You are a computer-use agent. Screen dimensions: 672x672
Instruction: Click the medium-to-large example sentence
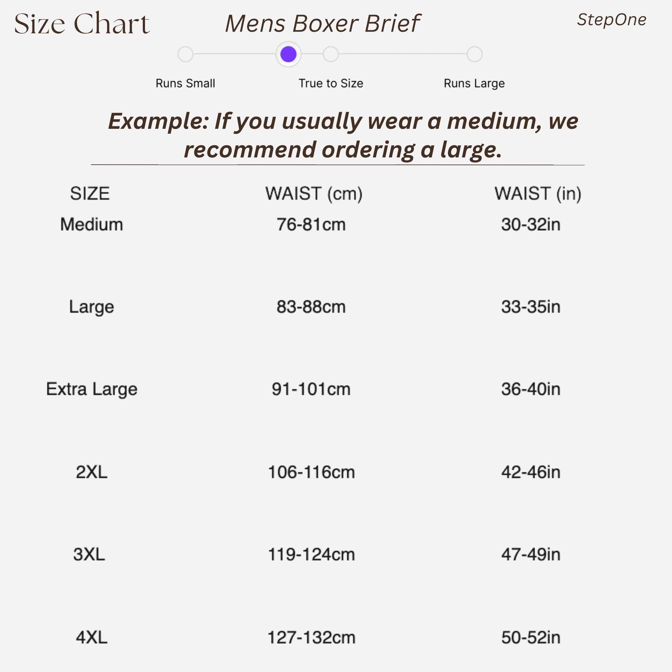[x=343, y=135]
